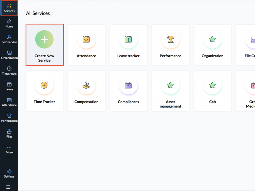Open Leave in sidebar

click(x=9, y=87)
